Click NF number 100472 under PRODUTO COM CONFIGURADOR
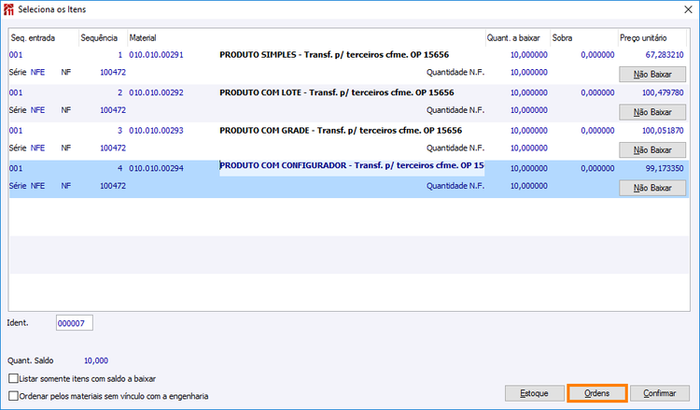Image resolution: width=700 pixels, height=410 pixels. [113, 186]
